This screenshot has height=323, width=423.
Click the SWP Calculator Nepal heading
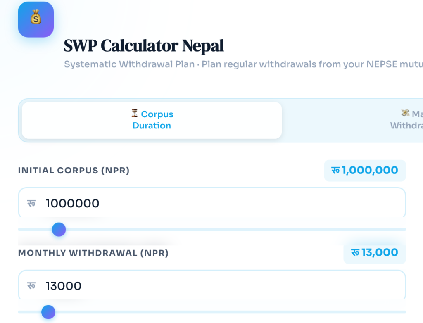point(144,45)
